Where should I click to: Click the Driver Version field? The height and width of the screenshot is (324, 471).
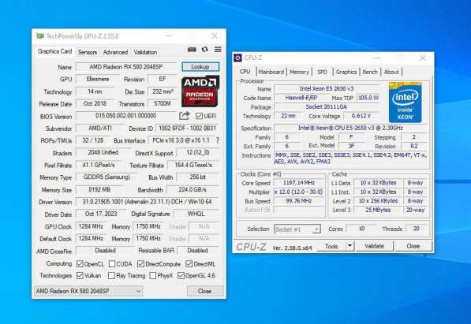[x=148, y=202]
